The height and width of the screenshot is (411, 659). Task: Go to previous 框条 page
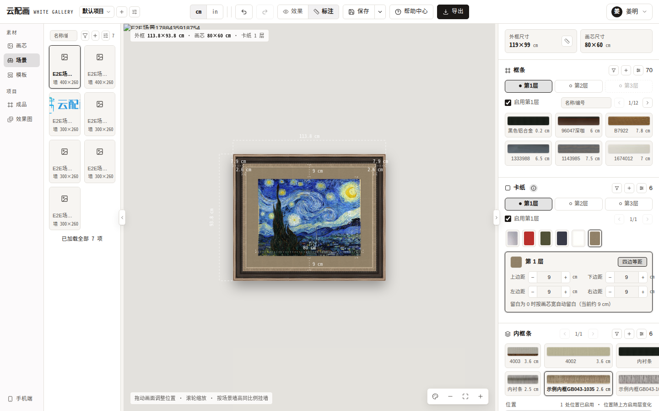[619, 103]
